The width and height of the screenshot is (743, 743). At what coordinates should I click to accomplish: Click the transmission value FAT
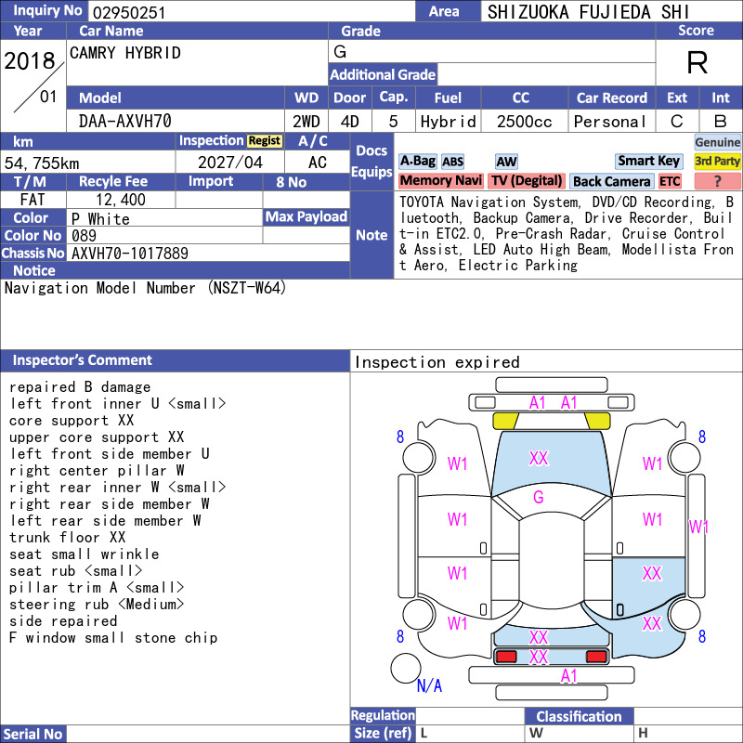pos(33,200)
